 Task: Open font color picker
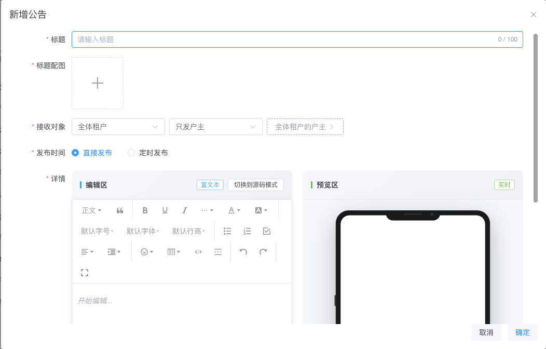234,210
